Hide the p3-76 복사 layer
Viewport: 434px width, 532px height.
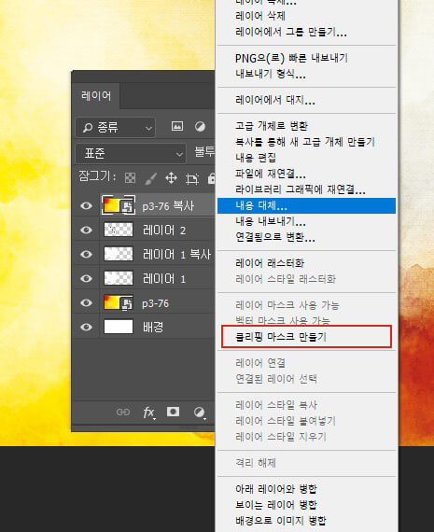pos(86,205)
